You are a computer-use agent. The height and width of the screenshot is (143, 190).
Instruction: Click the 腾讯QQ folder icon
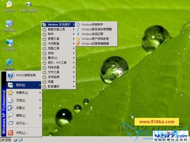coord(44,58)
